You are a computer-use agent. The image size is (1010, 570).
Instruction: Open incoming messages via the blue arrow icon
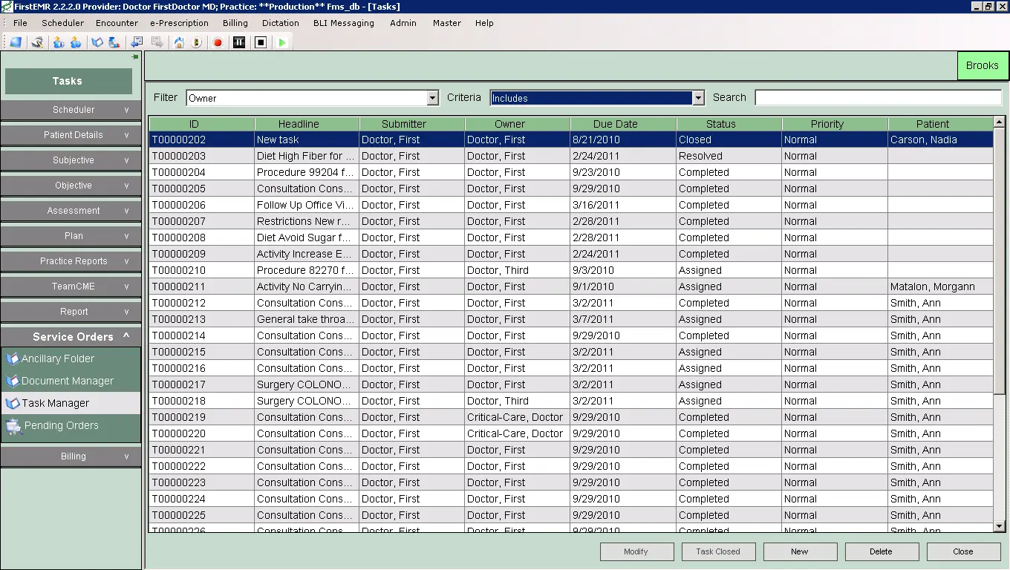coord(137,42)
